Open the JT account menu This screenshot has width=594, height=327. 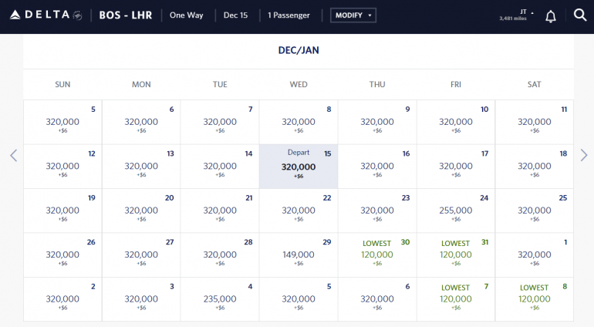point(517,15)
